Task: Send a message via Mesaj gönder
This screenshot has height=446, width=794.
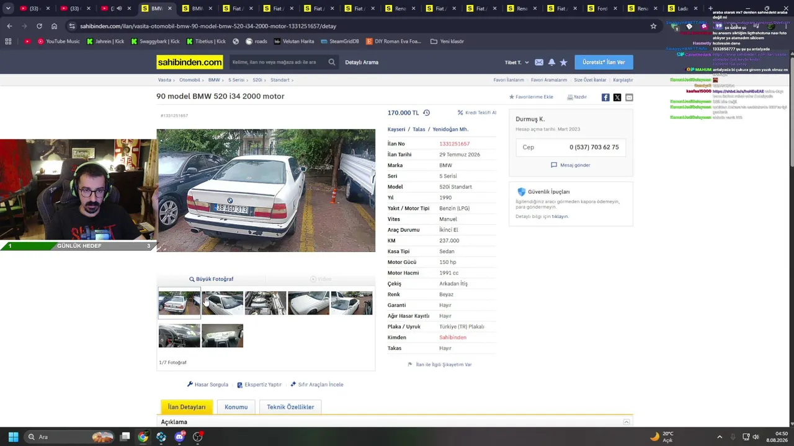Action: [x=571, y=165]
